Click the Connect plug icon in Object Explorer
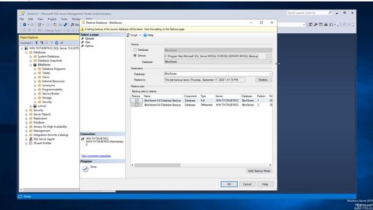This screenshot has width=373, height=210. pos(36,43)
